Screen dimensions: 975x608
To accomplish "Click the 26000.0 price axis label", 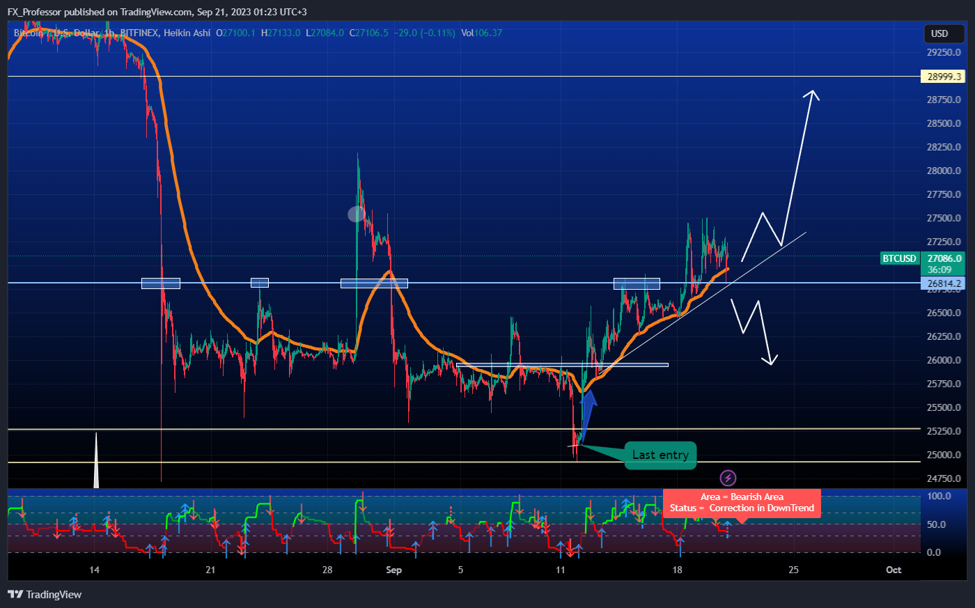I will click(944, 360).
